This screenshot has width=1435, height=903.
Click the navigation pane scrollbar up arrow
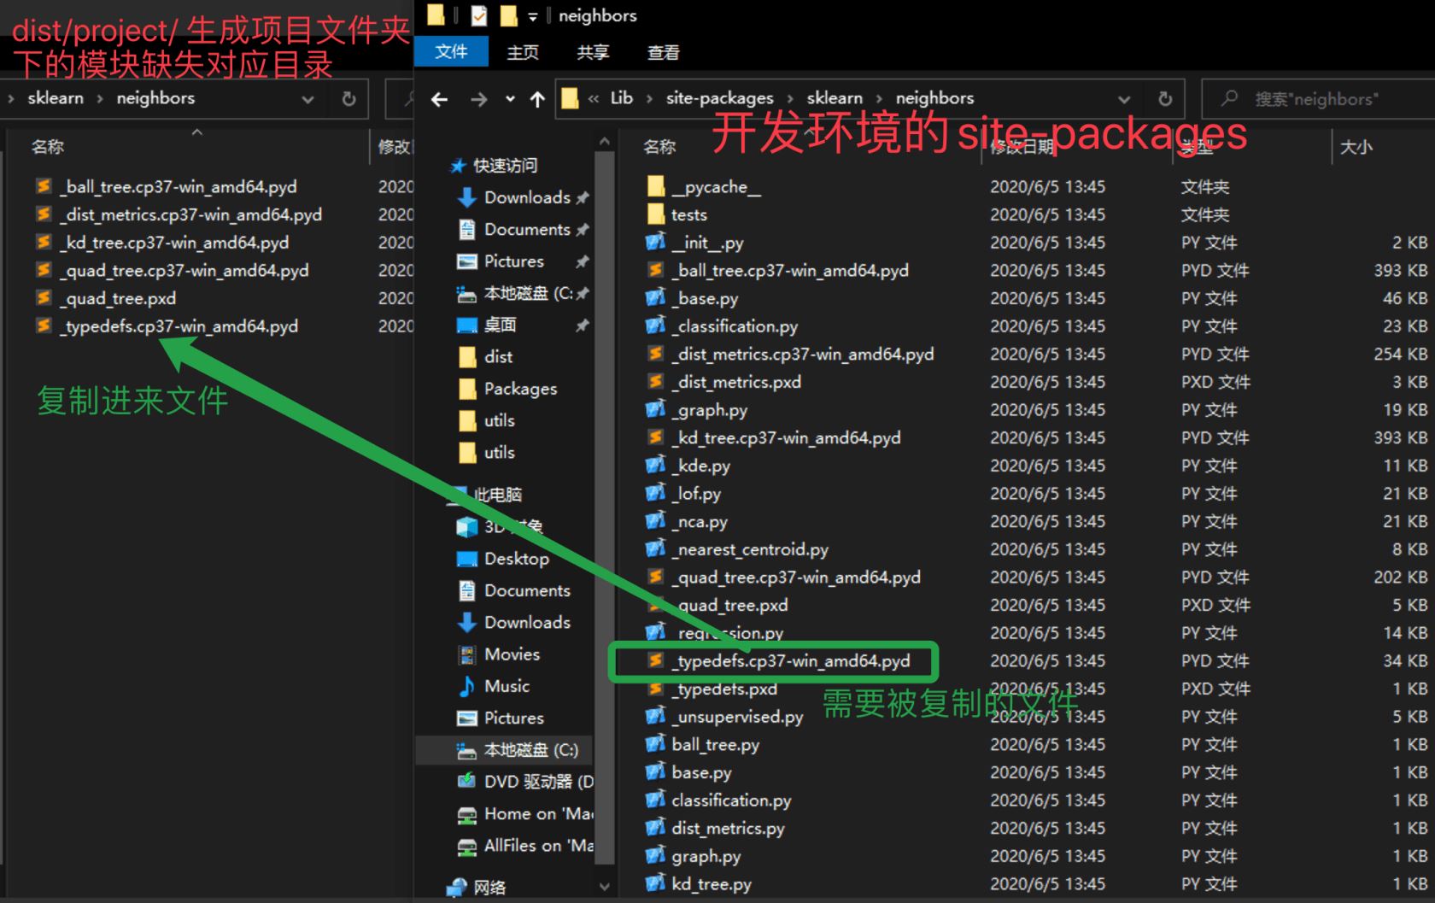(x=605, y=141)
